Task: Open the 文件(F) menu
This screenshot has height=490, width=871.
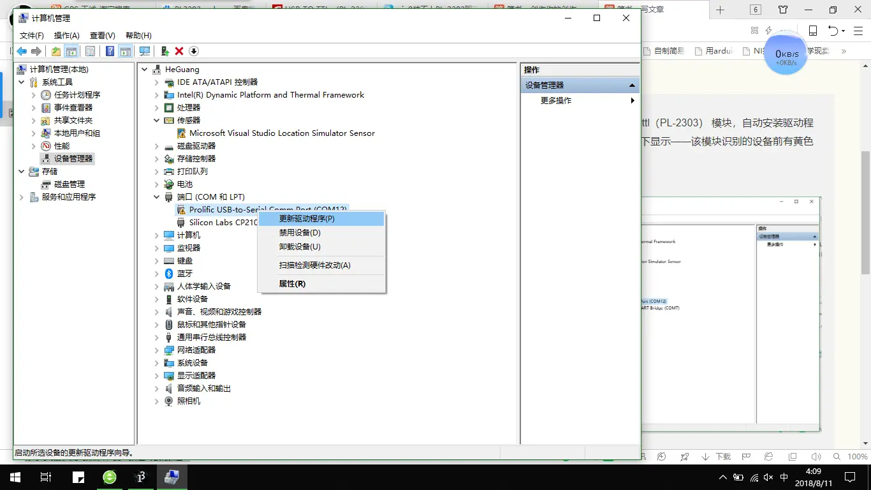Action: [32, 36]
